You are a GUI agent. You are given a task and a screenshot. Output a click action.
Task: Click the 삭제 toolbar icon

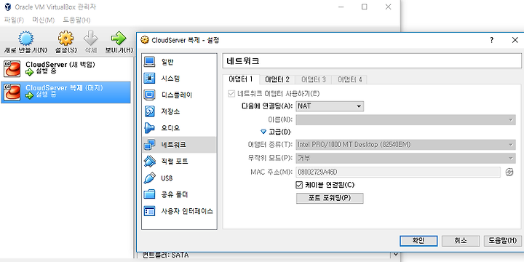click(90, 39)
